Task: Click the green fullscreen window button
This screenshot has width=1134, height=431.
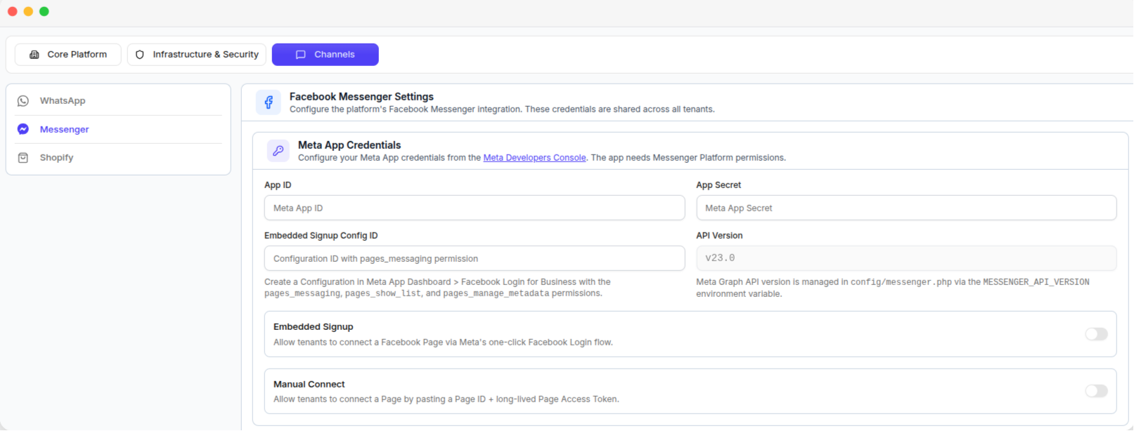Action: tap(44, 11)
